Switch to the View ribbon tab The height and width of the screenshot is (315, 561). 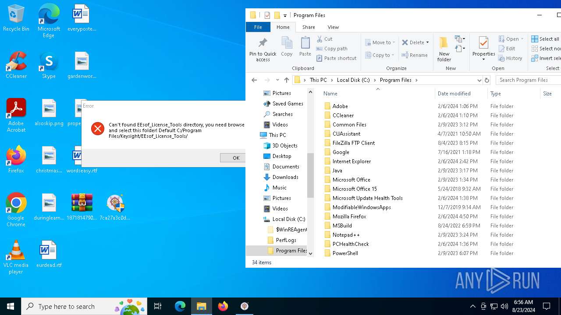tap(333, 27)
